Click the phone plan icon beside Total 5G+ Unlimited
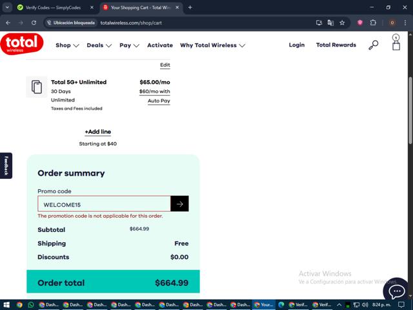 [x=37, y=87]
